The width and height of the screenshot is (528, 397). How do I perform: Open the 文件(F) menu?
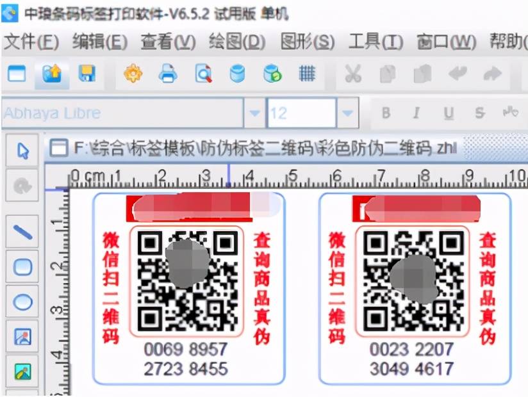click(x=31, y=42)
